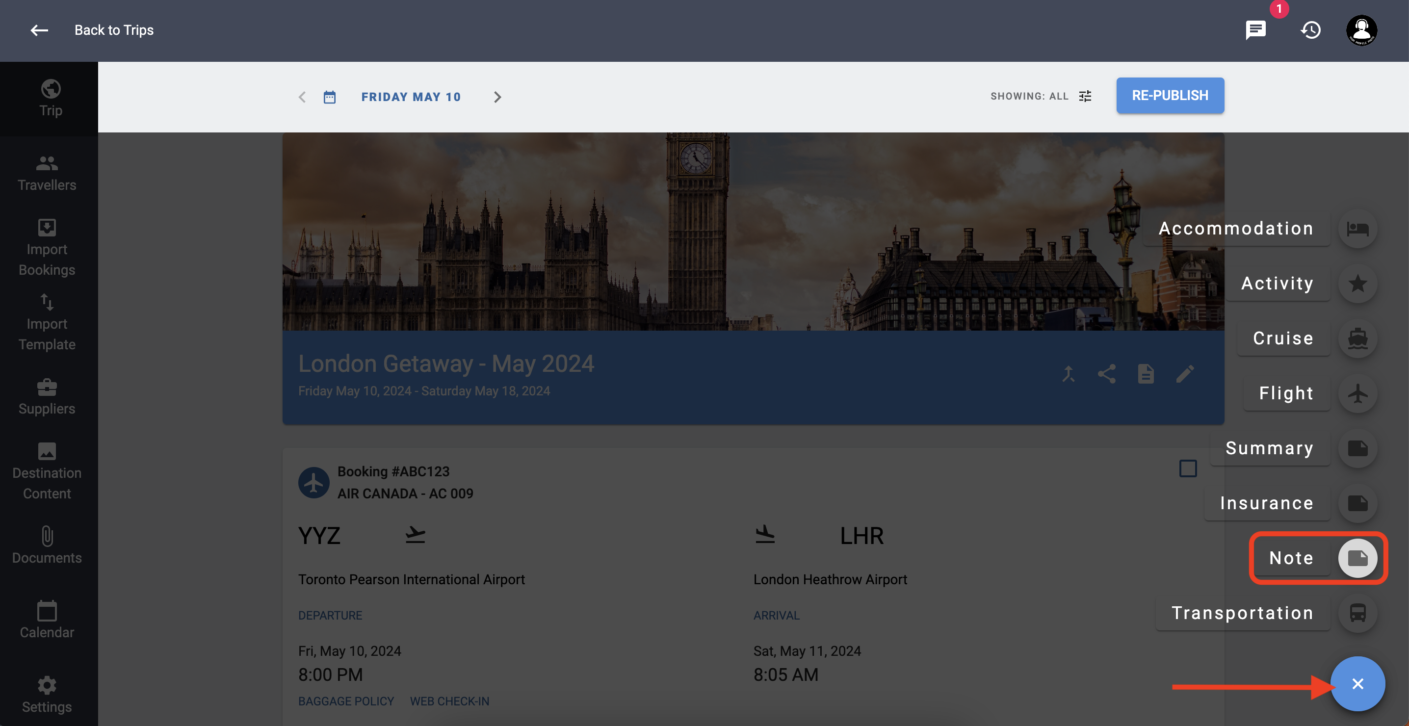This screenshot has height=726, width=1409.
Task: Add a Note using its icon
Action: [1357, 558]
